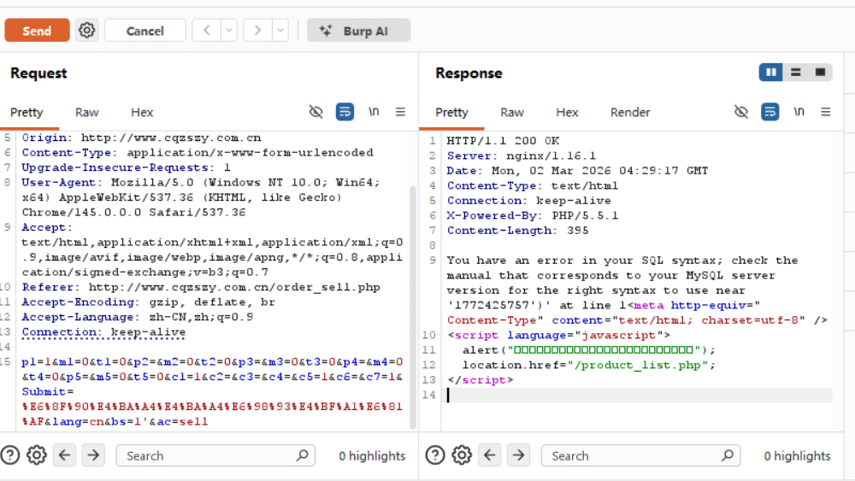The height and width of the screenshot is (481, 855).
Task: Click the orange Send button
Action: click(x=37, y=31)
